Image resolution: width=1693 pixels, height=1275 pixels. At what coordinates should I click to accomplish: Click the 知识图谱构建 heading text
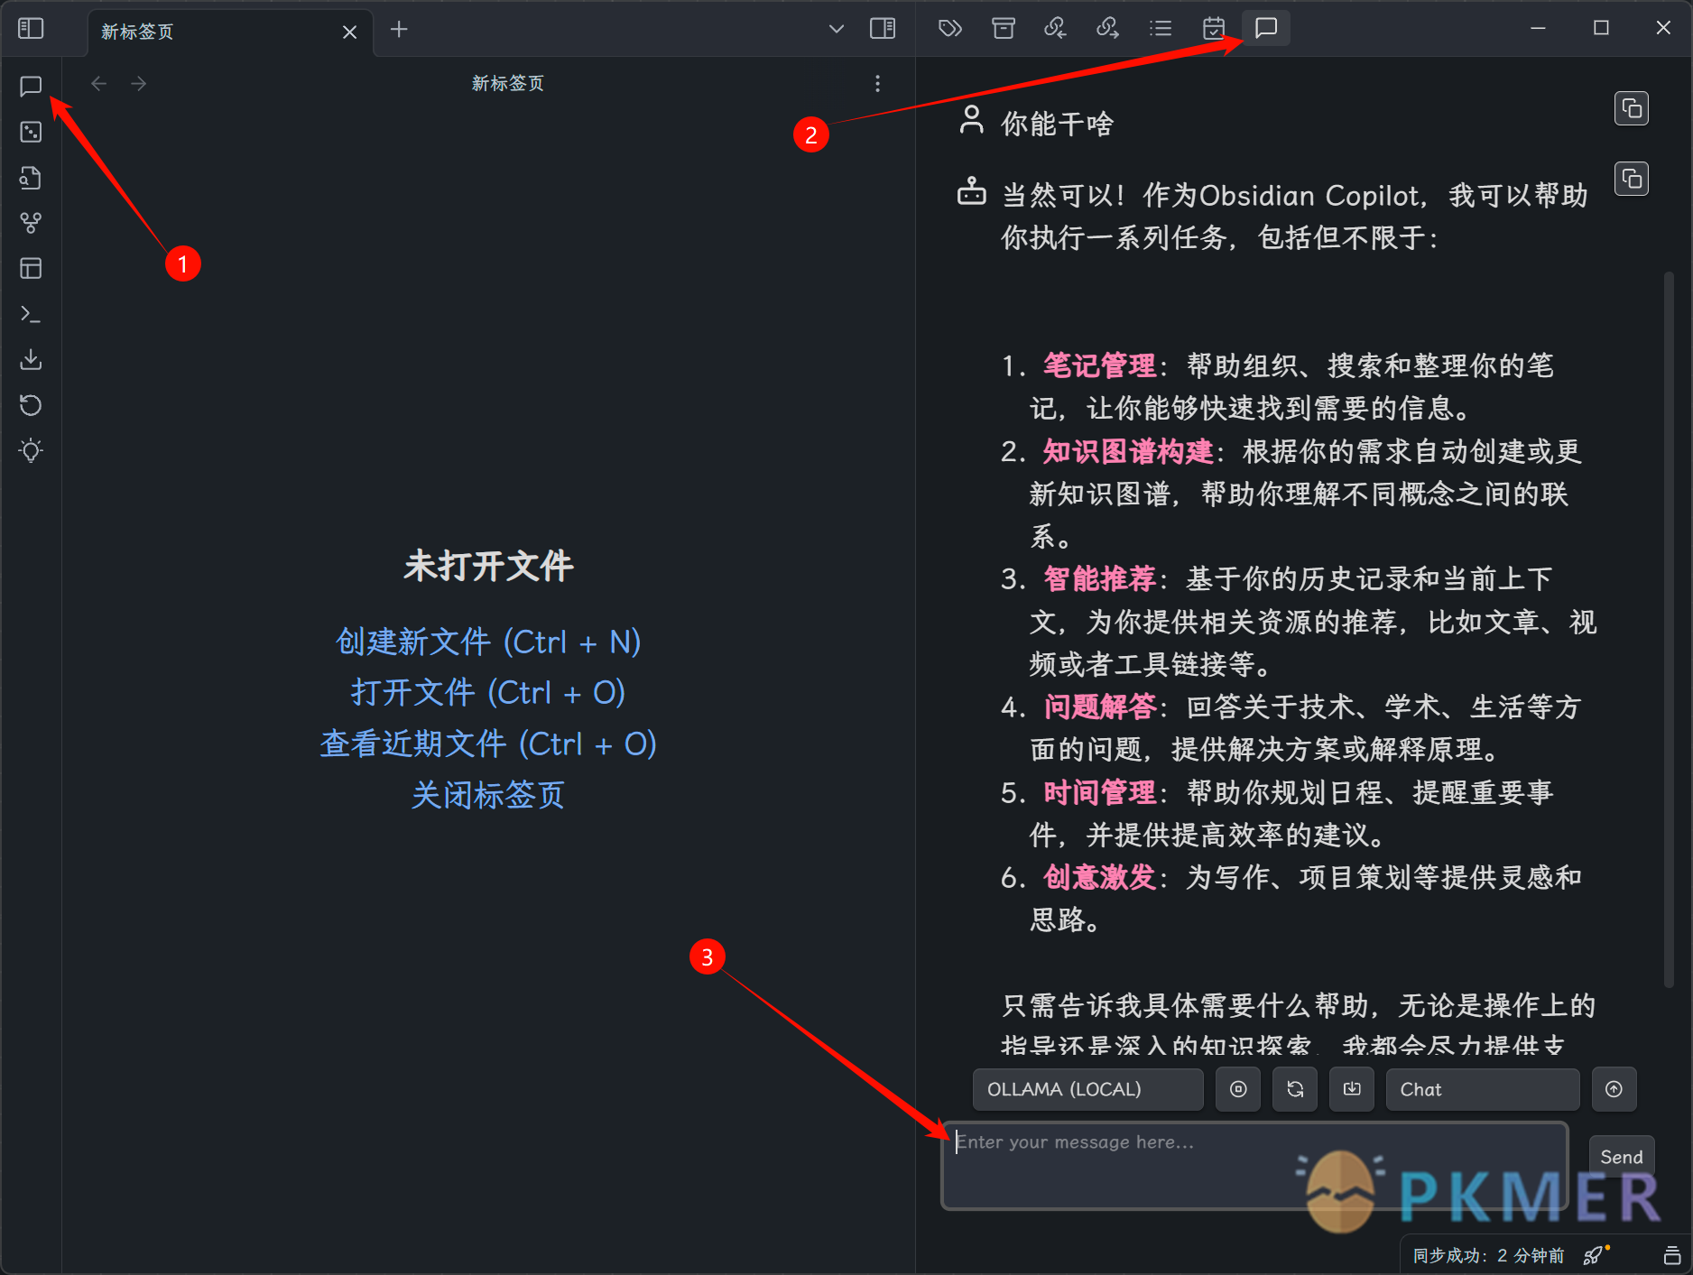[1128, 451]
